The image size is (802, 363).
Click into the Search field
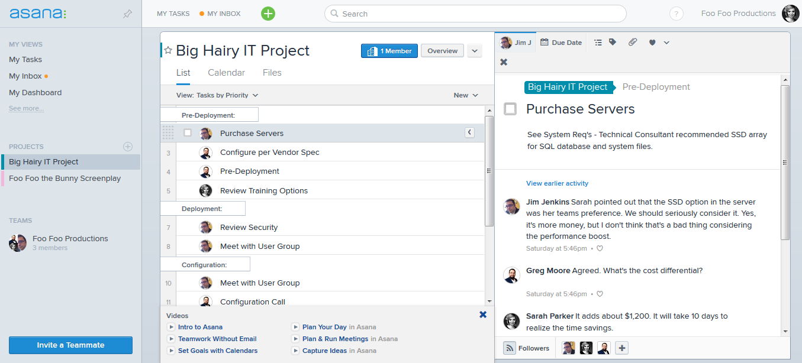(x=475, y=14)
